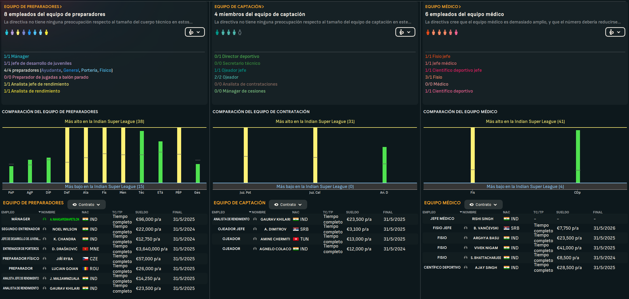Open Amine Chermiti's staff profile
Image resolution: width=629 pixels, height=299 pixels.
[x=275, y=239]
